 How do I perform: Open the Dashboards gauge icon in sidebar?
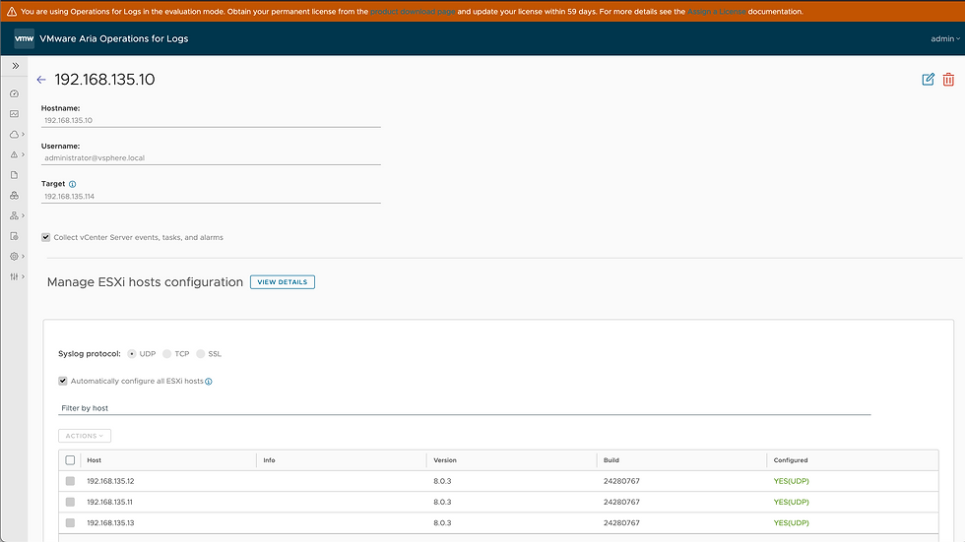(14, 93)
